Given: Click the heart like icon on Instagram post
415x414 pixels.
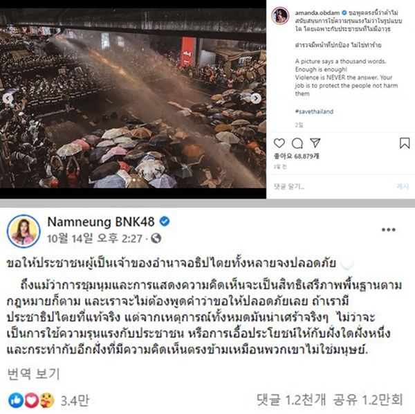Looking at the screenshot, I should pyautogui.click(x=279, y=143).
